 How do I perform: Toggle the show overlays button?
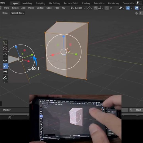[137, 8]
